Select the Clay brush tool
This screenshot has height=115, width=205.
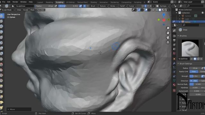pos(2,26)
